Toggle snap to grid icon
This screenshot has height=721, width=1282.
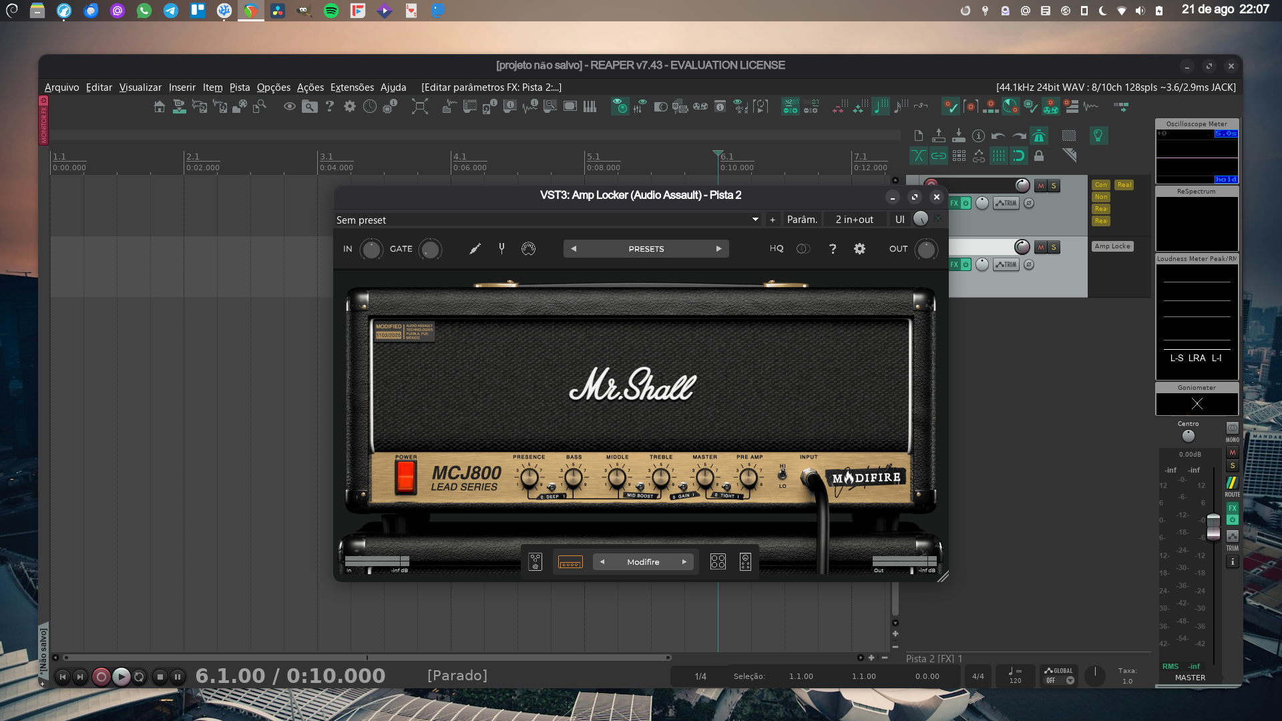point(1019,156)
